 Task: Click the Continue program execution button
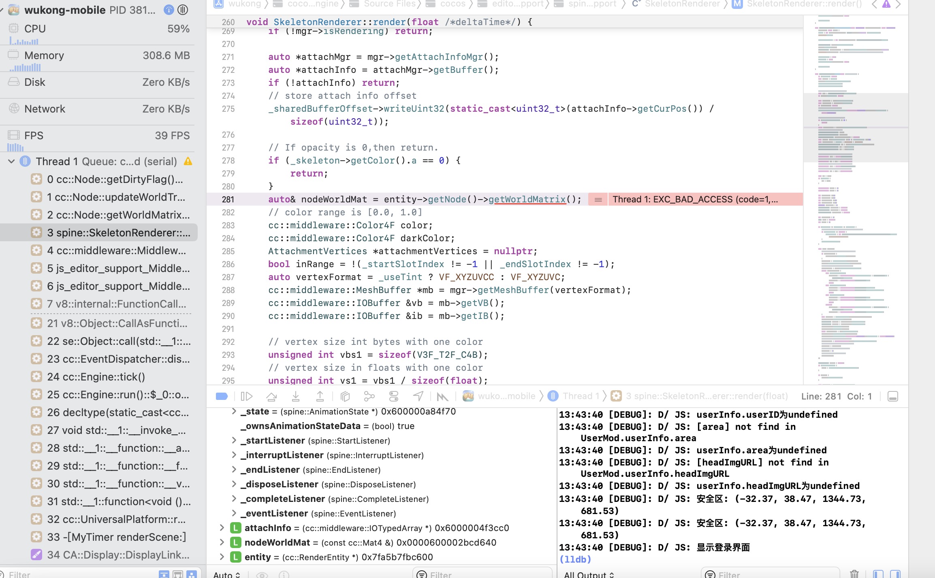click(x=246, y=396)
